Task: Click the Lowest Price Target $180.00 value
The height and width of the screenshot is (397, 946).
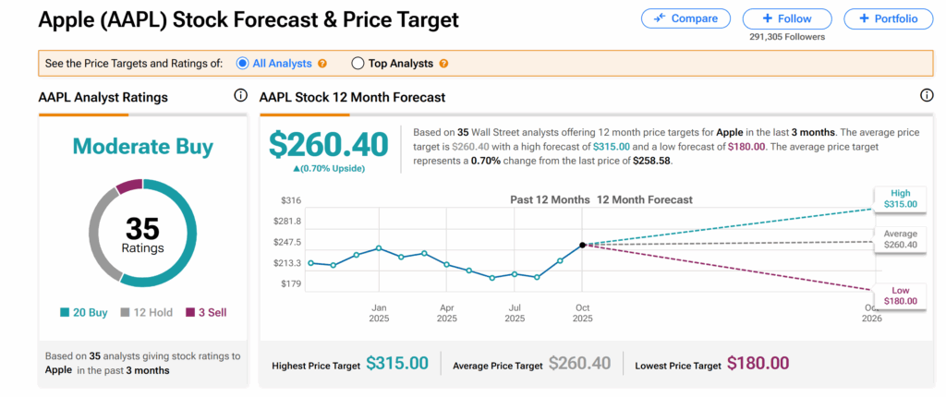Action: (758, 364)
